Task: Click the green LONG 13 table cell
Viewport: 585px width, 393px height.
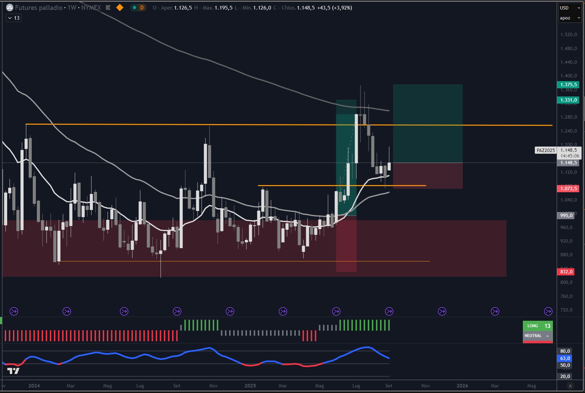Action: click(x=538, y=326)
